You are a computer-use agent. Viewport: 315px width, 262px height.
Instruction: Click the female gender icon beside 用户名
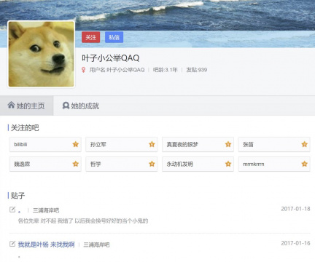[x=83, y=70]
